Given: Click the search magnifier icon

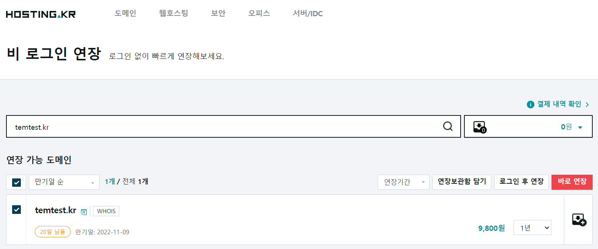Looking at the screenshot, I should click(x=448, y=126).
